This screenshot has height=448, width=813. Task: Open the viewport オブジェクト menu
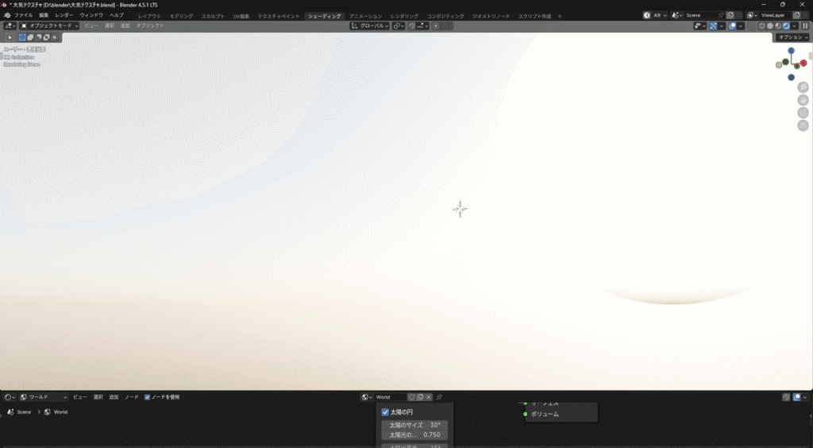[x=150, y=26]
